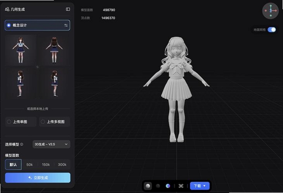
Task: Open the 3D生成 - V2.5 model dropdown
Action: [51, 144]
